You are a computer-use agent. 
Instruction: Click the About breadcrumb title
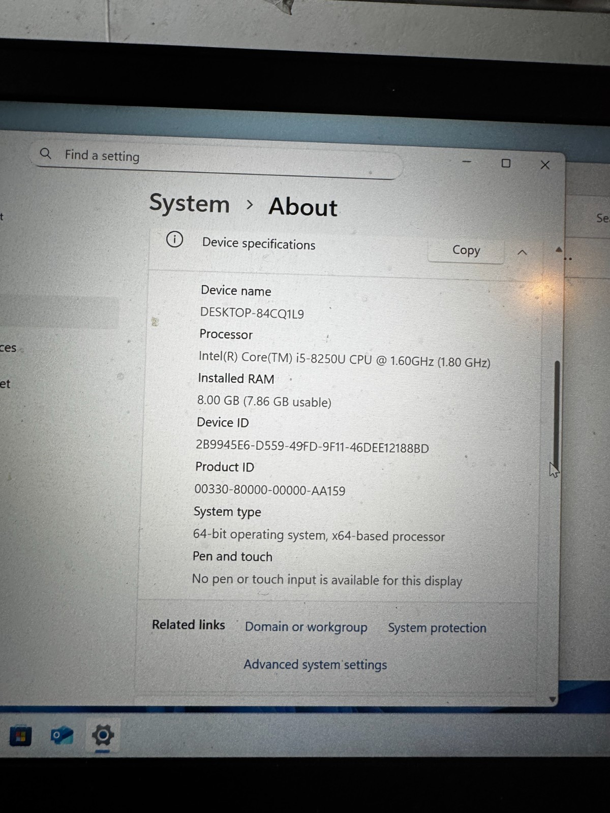(x=303, y=207)
